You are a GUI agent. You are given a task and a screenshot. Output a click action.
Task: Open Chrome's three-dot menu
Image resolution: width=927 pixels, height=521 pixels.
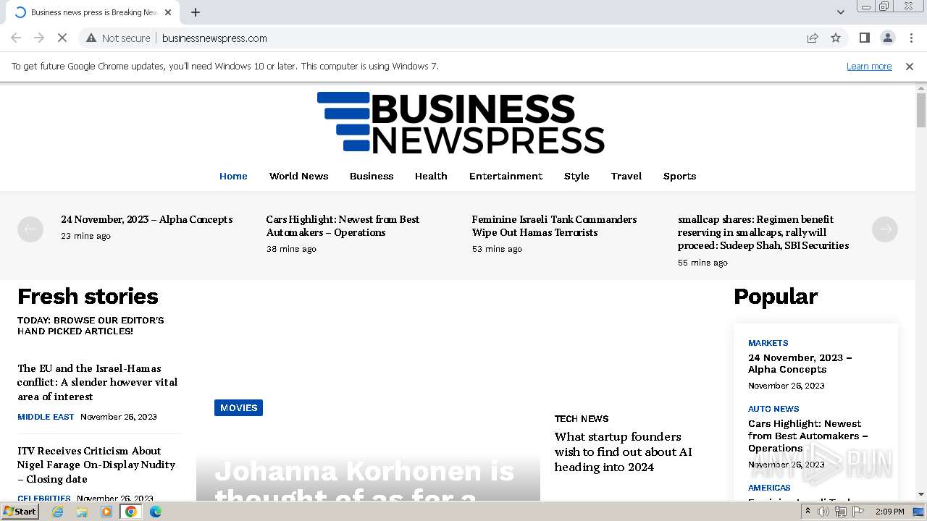click(x=911, y=38)
